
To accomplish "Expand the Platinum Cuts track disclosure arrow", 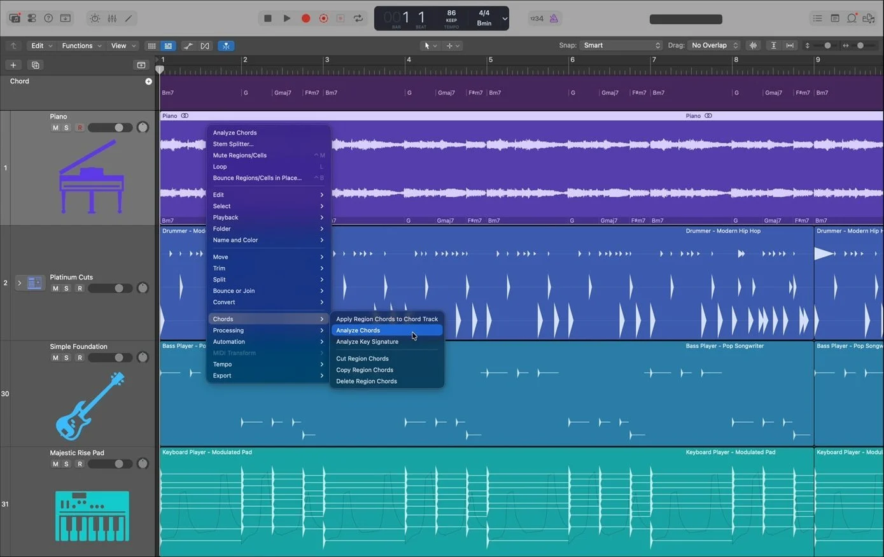I will pos(19,283).
